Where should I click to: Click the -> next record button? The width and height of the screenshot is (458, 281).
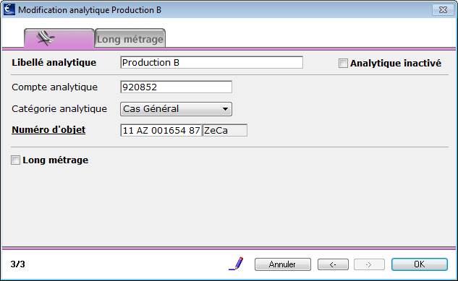point(369,264)
